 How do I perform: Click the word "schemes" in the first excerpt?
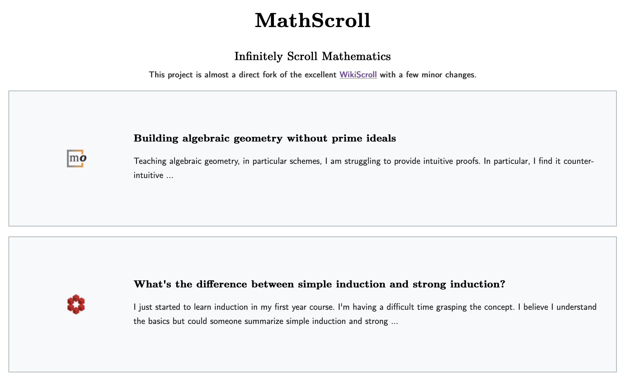click(x=304, y=161)
